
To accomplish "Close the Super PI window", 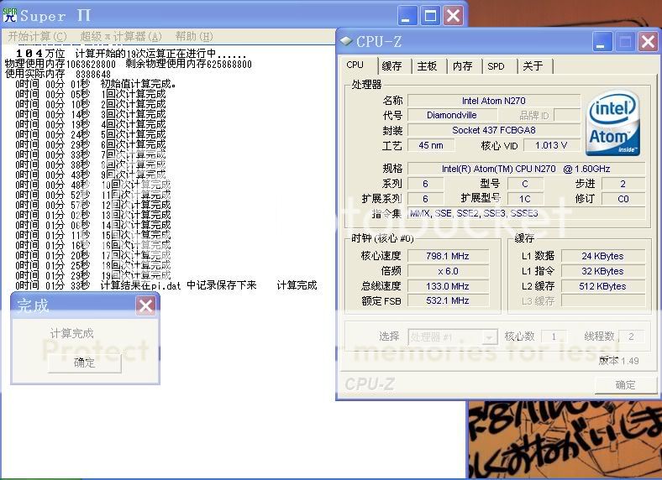I will click(x=454, y=16).
